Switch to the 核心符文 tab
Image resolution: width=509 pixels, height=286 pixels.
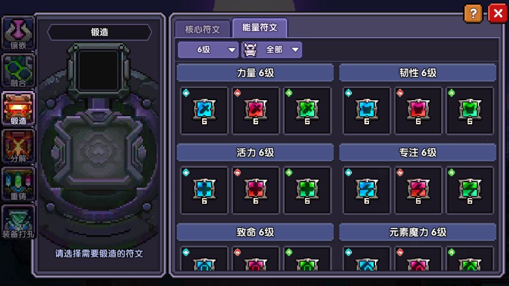(203, 30)
